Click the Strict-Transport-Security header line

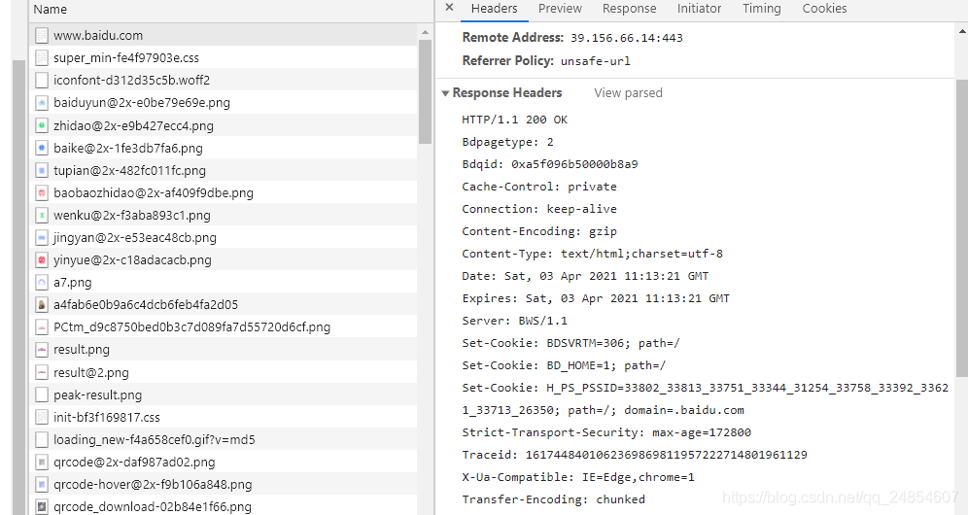coord(606,432)
